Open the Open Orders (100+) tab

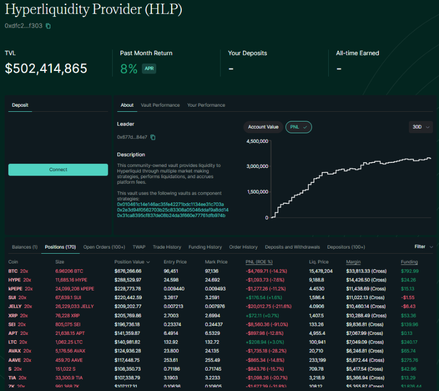coord(104,247)
